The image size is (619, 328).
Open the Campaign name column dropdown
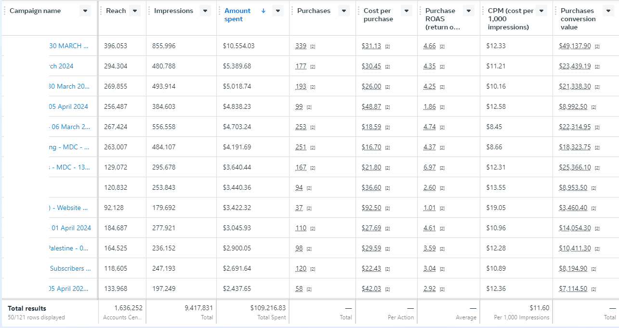pyautogui.click(x=85, y=11)
